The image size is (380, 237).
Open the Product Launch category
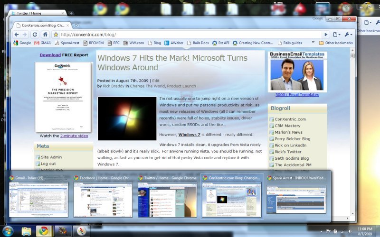[x=181, y=86]
